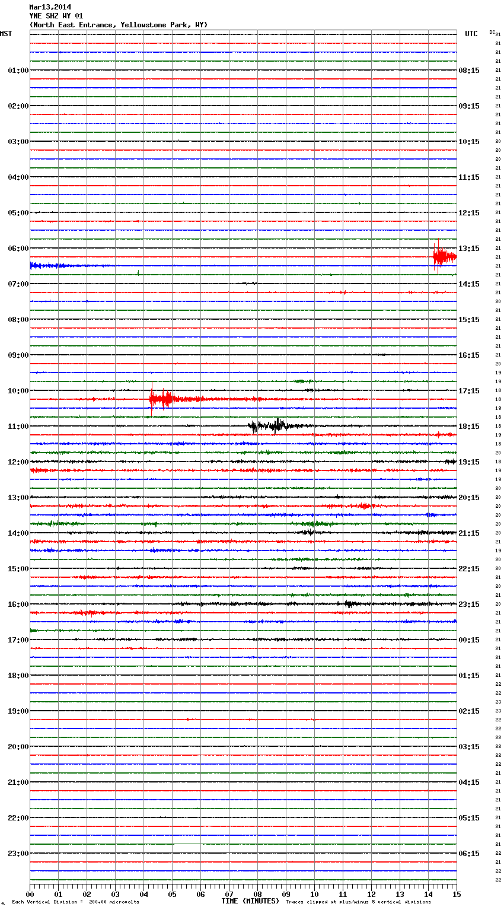Select the 11:00 MST time label
The width and height of the screenshot is (504, 910).
pyautogui.click(x=18, y=427)
